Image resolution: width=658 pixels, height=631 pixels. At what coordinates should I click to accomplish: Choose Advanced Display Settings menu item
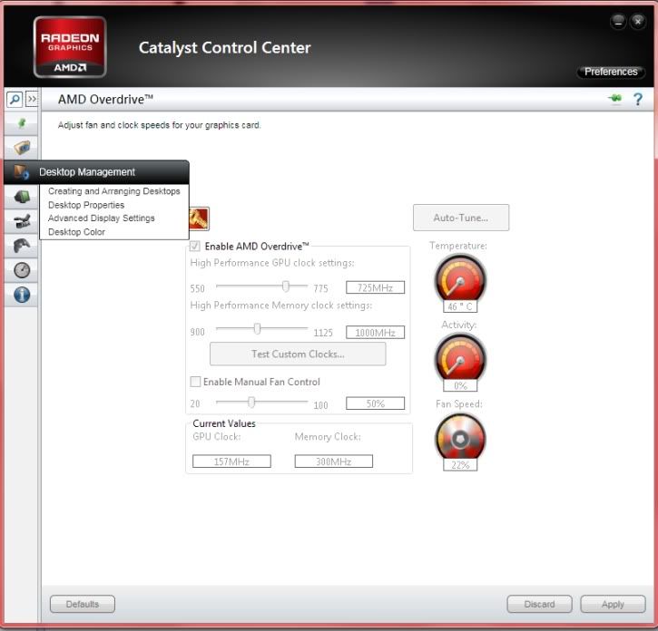(x=101, y=218)
